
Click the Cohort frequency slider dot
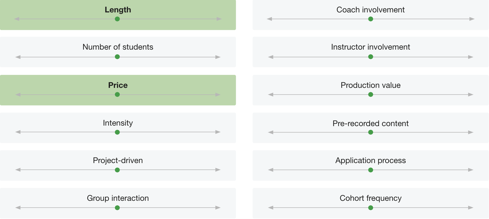[x=371, y=208]
